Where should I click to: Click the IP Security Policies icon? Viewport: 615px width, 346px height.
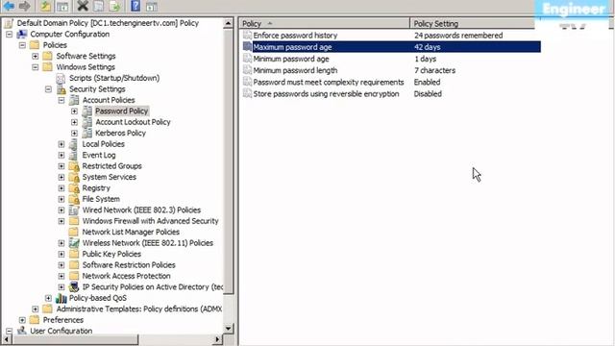pos(74,286)
